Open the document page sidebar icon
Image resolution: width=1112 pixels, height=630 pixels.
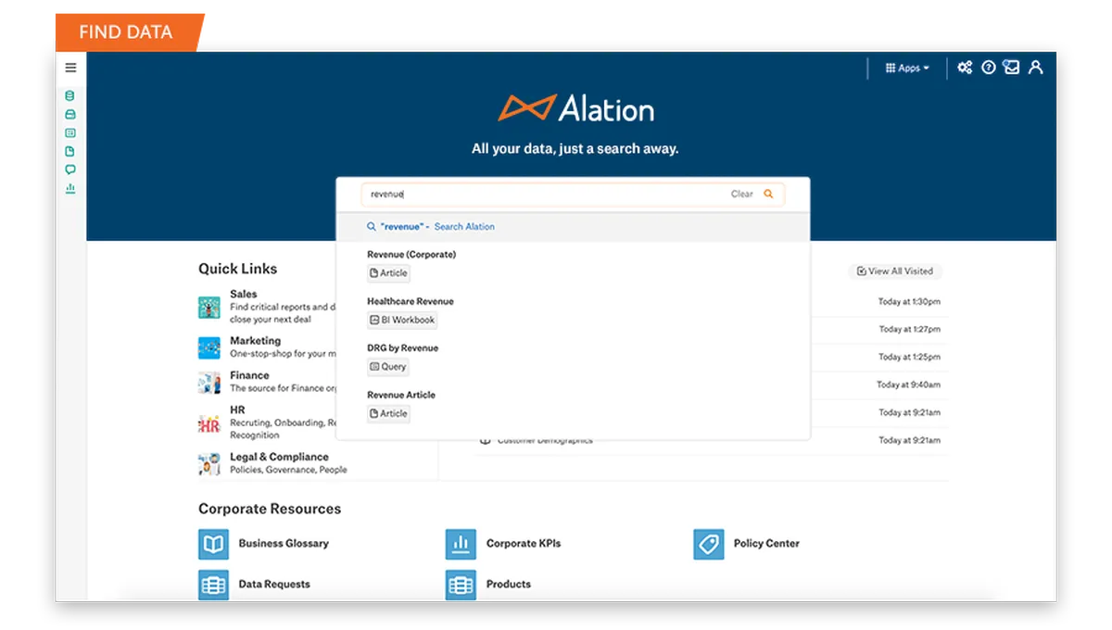[70, 151]
